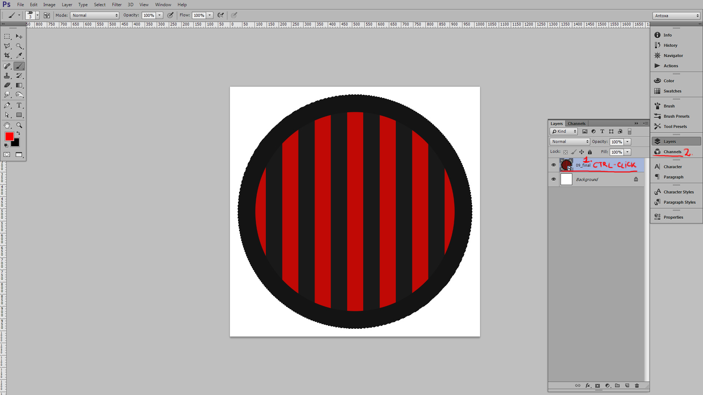Open the layer blend mode dropdown
Screen dimensions: 703x395
coord(569,142)
